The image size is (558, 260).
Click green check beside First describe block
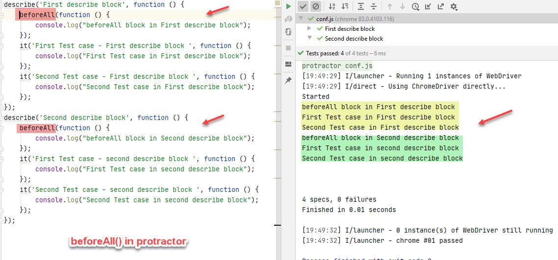point(320,29)
